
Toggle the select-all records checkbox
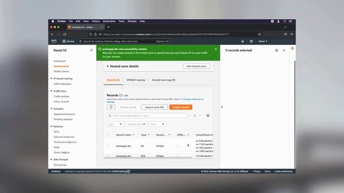108,135
